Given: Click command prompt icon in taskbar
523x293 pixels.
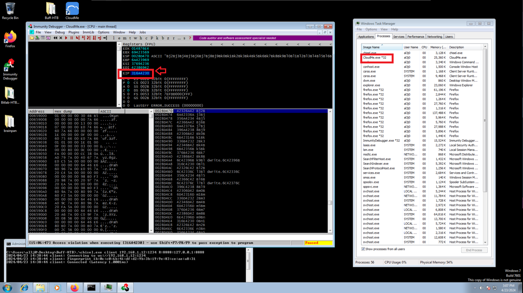Looking at the screenshot, I should click(91, 288).
